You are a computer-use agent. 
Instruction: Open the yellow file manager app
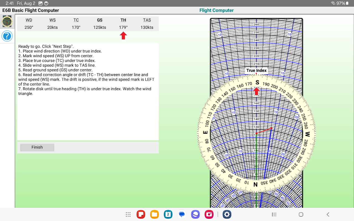click(x=154, y=214)
